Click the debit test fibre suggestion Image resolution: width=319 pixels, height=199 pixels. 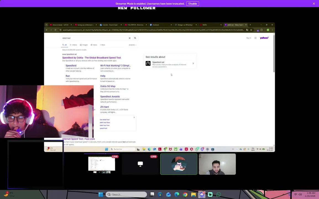[x=105, y=122]
